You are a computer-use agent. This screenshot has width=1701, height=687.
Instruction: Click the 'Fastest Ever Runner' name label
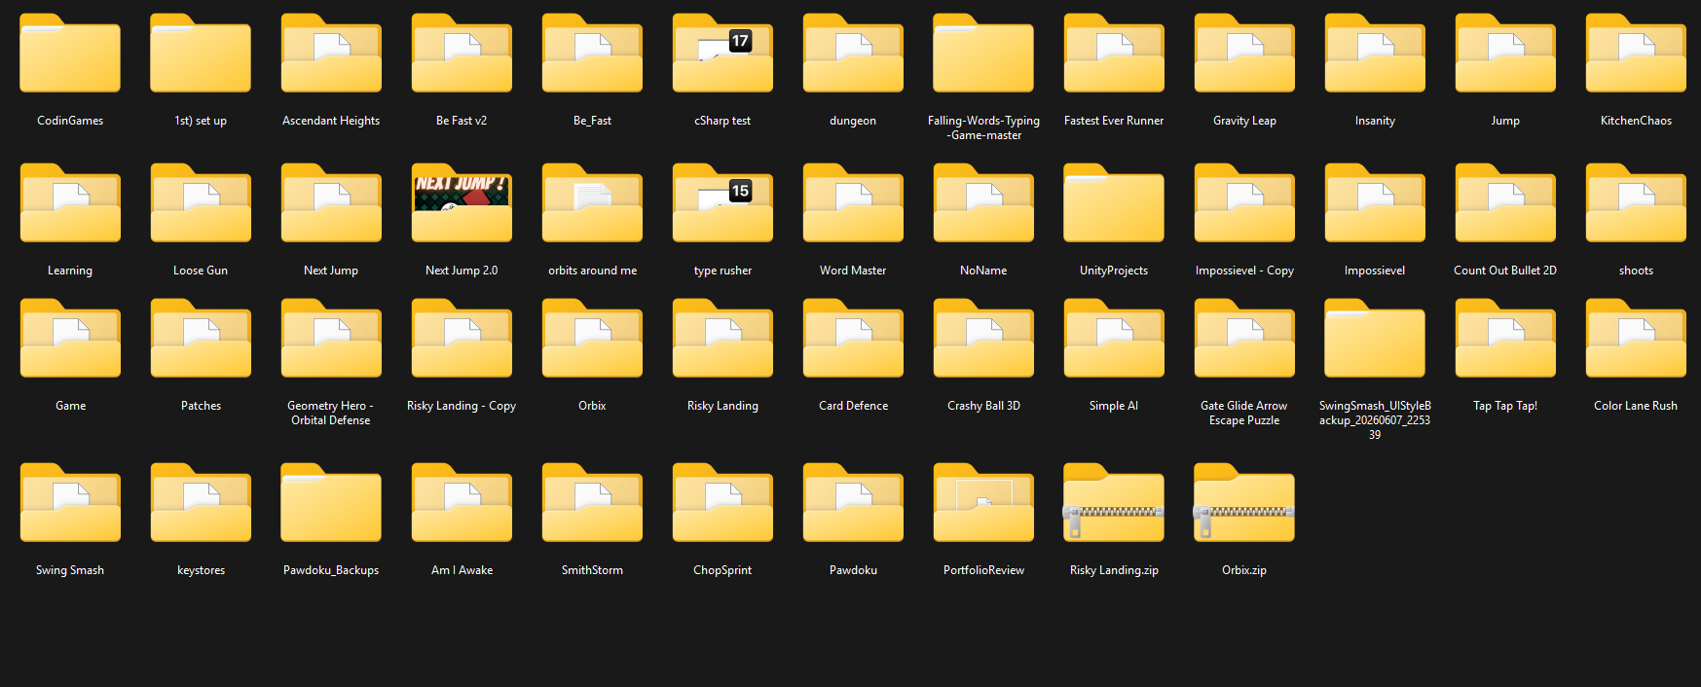[1114, 121]
